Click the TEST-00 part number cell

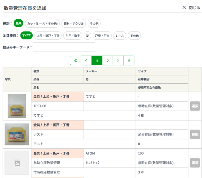pyautogui.click(x=57, y=106)
